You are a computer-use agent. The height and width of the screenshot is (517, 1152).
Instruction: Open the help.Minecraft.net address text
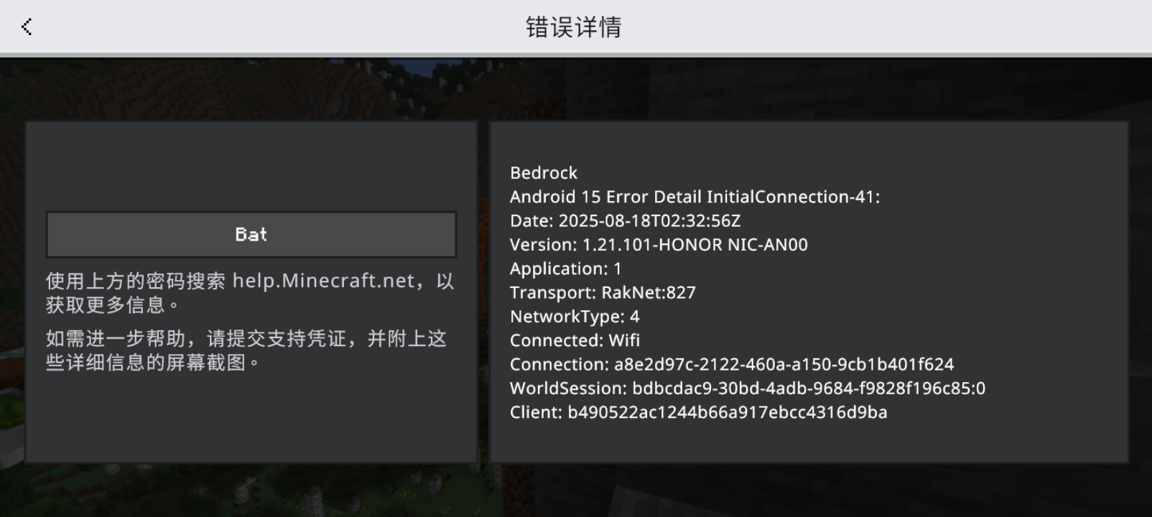[323, 281]
